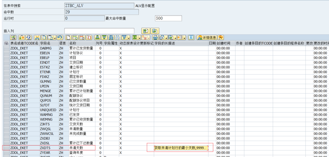Click the 在表中搜索 field containing ZTBC_ALV
The width and height of the screenshot is (329, 157).
click(99, 6)
